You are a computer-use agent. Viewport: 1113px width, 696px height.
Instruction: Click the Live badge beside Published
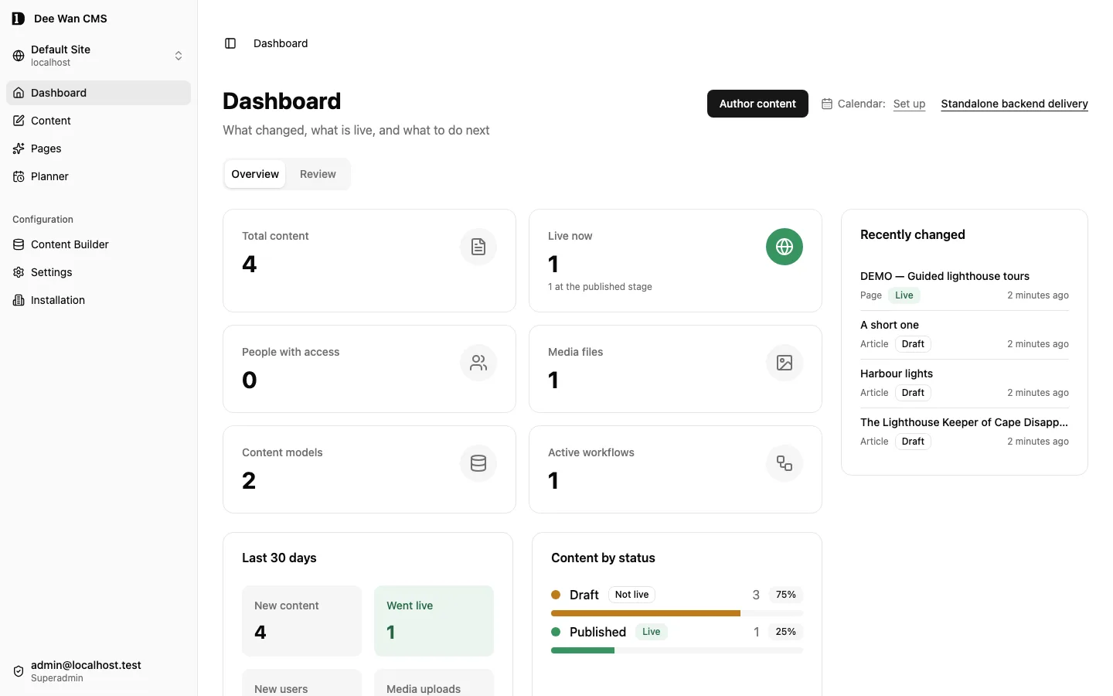pyautogui.click(x=652, y=632)
